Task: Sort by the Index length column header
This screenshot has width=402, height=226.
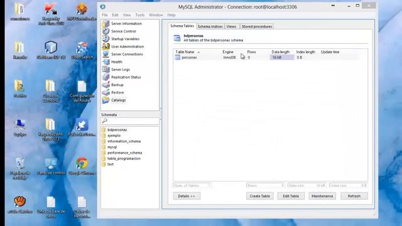Action: pos(307,52)
